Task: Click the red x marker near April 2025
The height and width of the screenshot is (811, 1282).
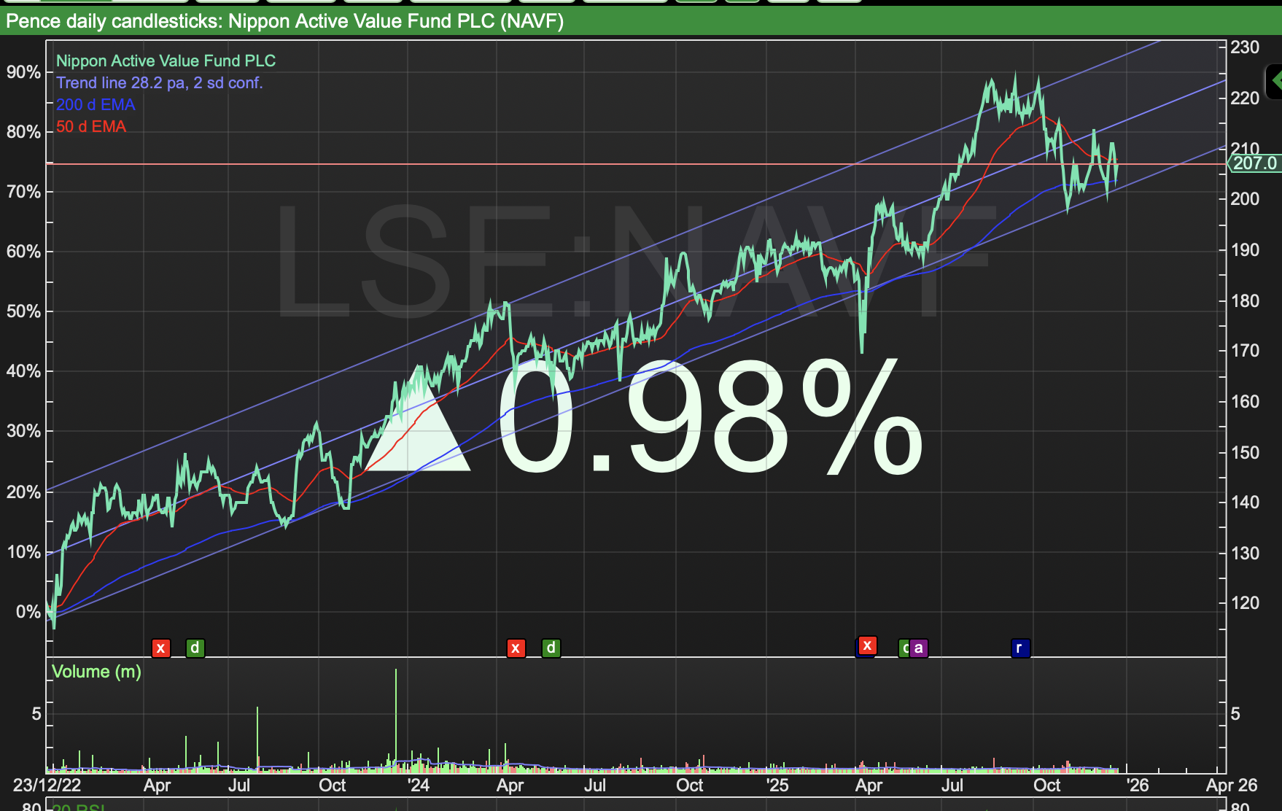Action: pos(867,645)
